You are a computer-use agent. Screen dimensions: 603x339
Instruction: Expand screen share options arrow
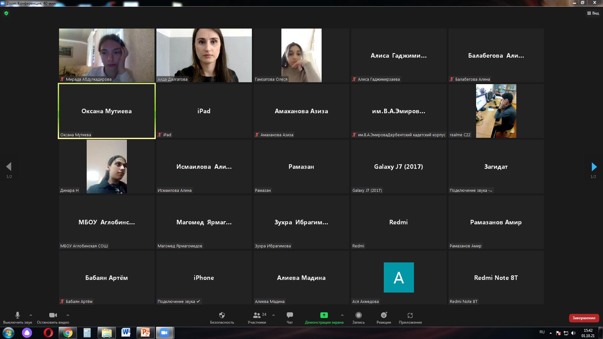[x=342, y=315]
